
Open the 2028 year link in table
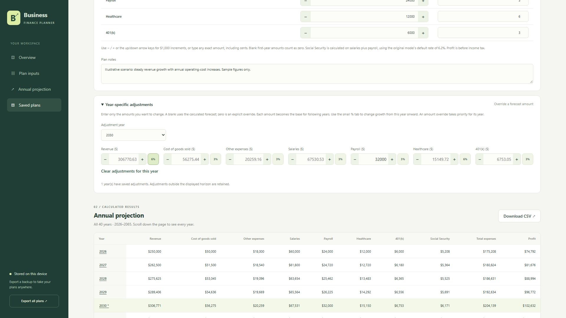pos(103,279)
